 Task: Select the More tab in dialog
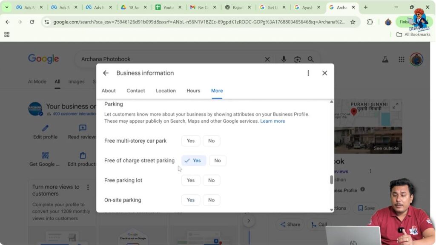217,91
